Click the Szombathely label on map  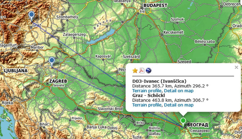click(67, 17)
